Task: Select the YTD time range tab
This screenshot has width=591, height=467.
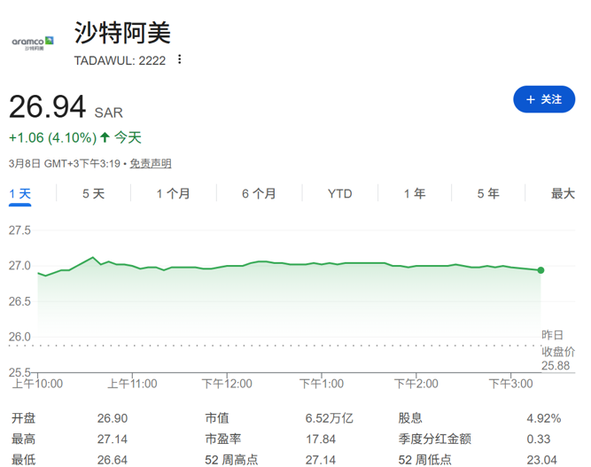Action: pyautogui.click(x=339, y=193)
